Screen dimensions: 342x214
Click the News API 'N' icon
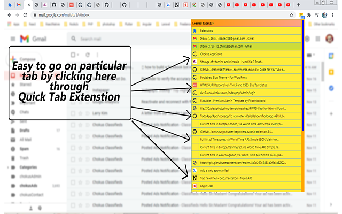[195, 177]
